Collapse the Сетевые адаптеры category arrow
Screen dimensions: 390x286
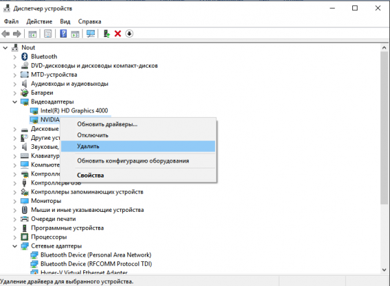(x=15, y=246)
